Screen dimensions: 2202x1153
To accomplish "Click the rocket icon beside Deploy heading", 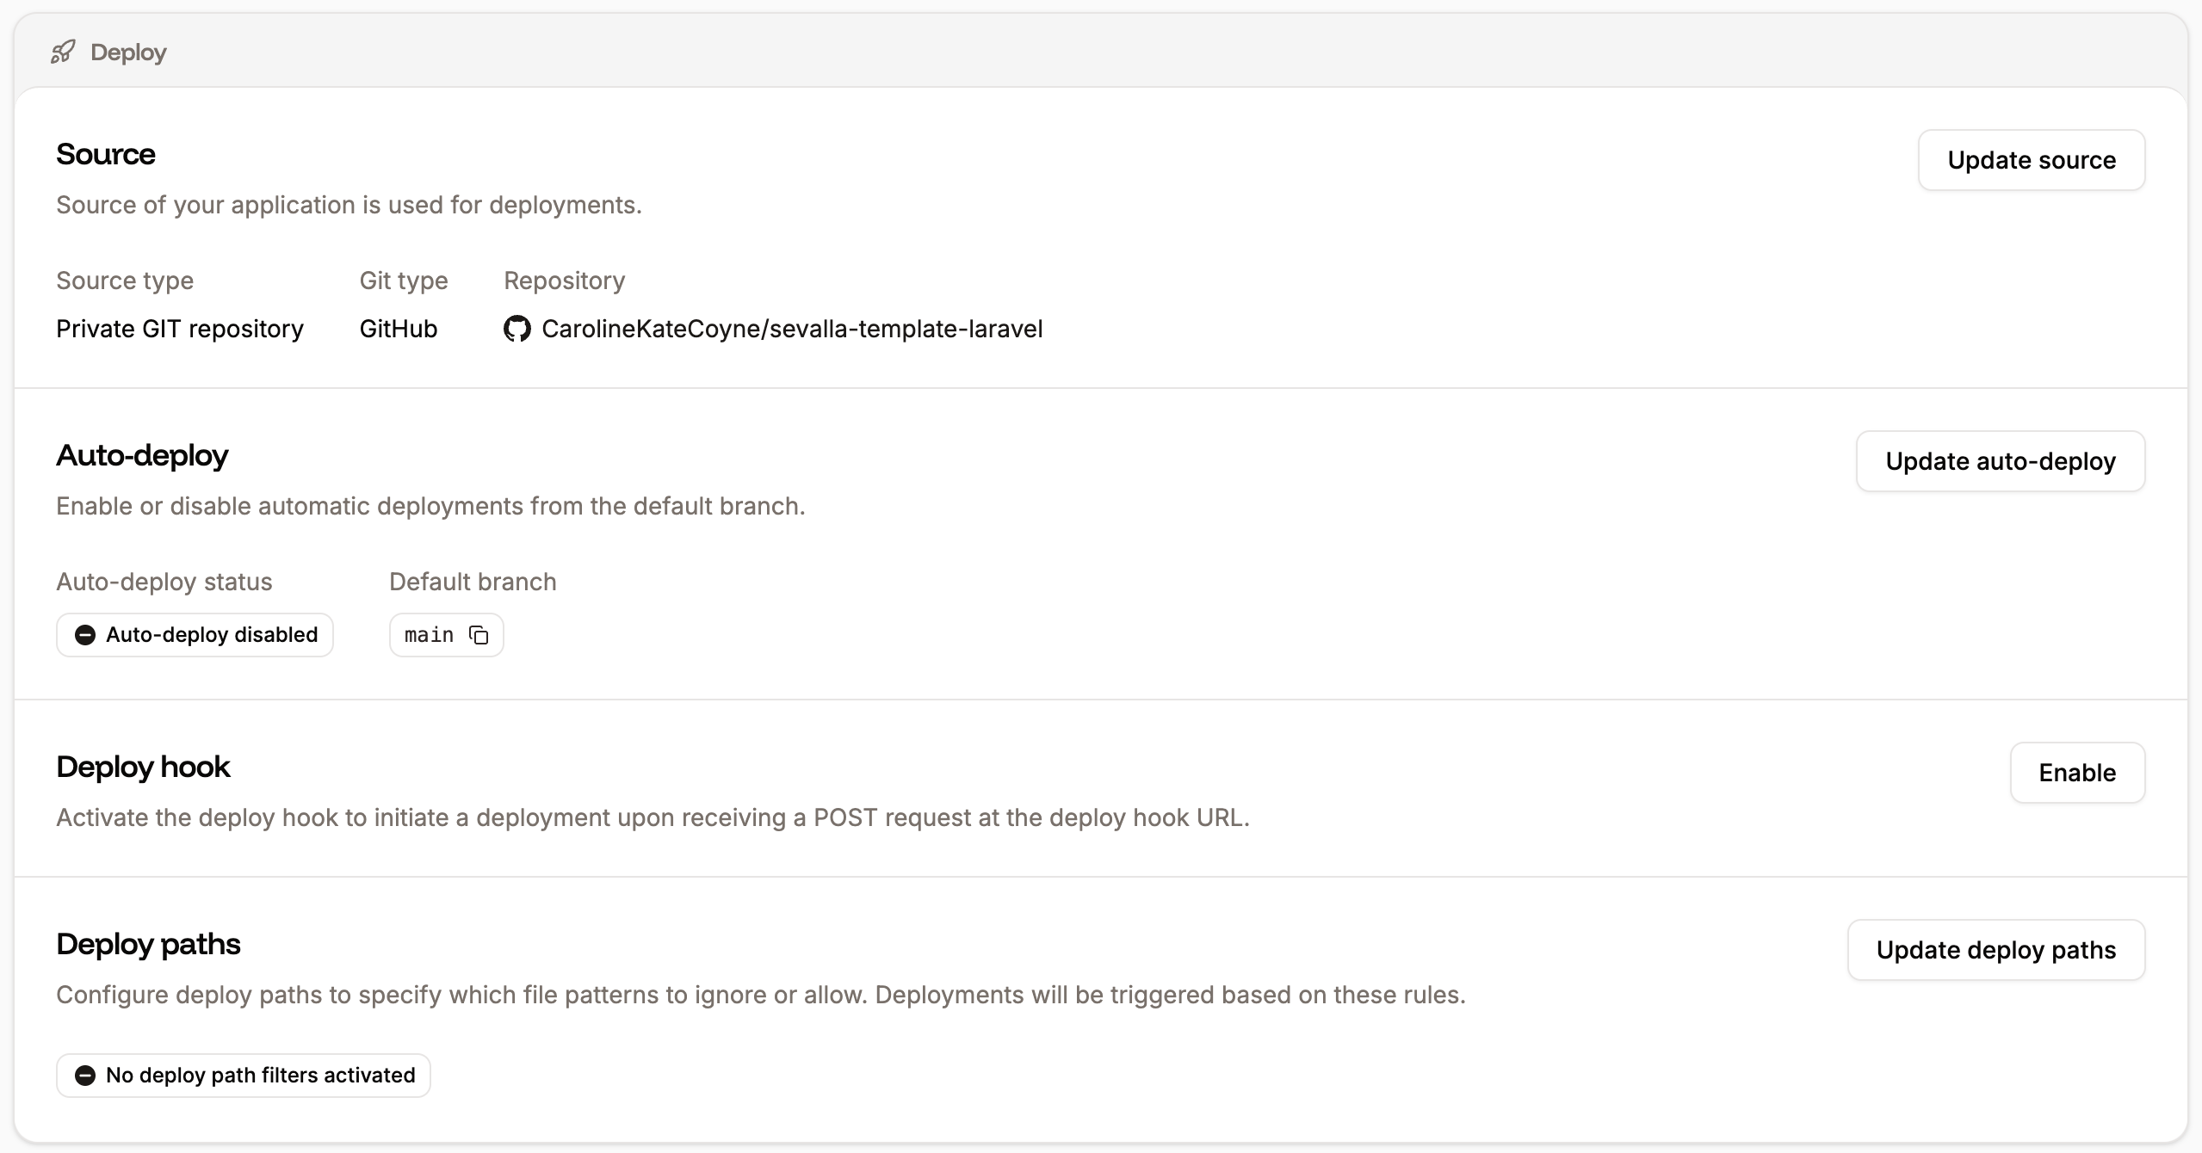I will (x=64, y=52).
